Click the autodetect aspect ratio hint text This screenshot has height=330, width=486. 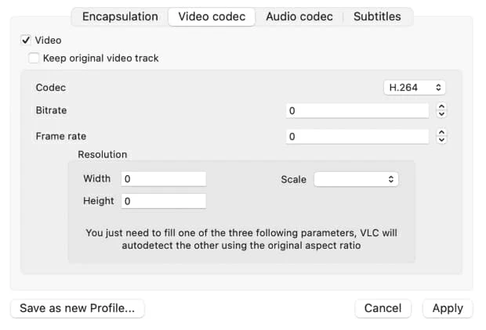coord(241,239)
